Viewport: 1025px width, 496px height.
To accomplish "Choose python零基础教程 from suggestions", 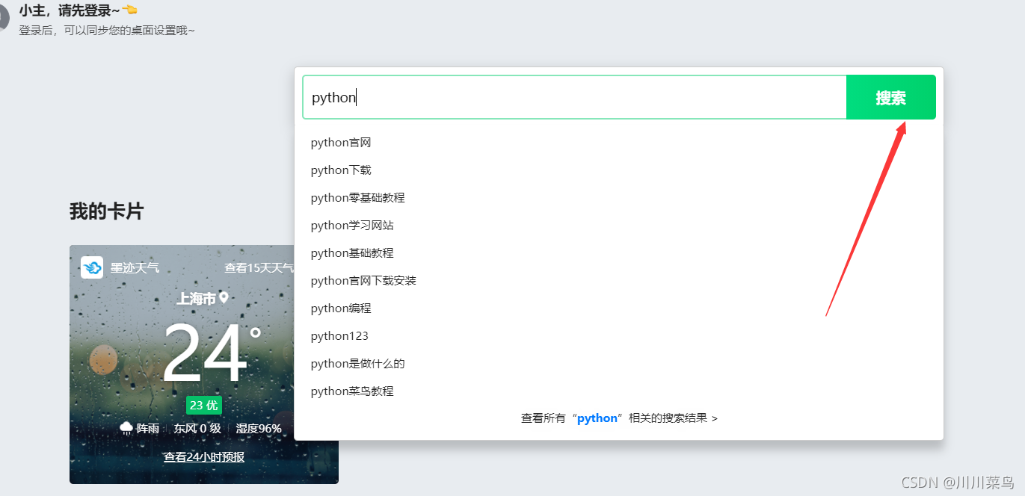I will click(619, 198).
